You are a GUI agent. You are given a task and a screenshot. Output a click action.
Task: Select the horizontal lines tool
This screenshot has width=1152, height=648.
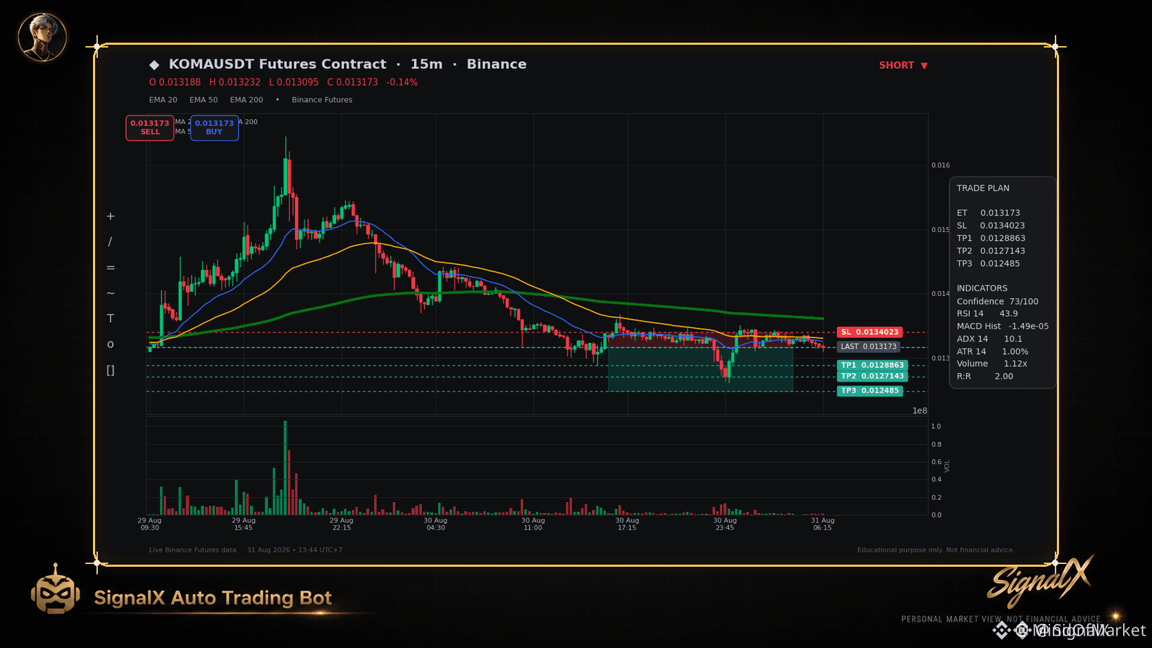[110, 267]
